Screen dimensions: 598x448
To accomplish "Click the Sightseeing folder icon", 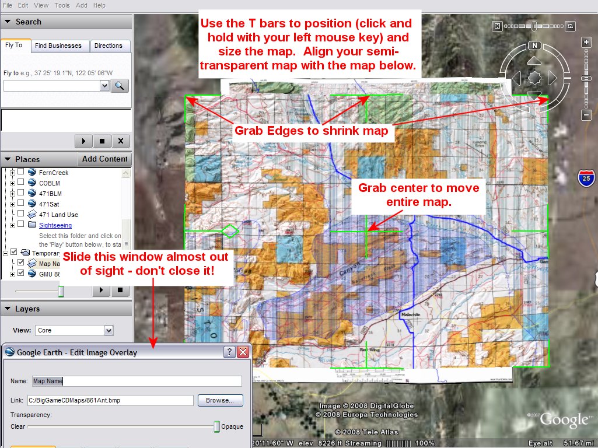I will coord(32,225).
